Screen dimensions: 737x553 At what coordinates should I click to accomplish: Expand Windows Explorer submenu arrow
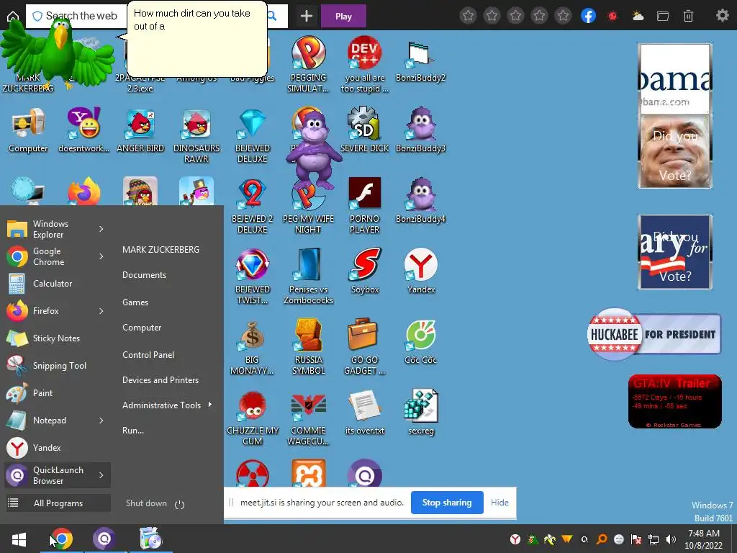[101, 229]
